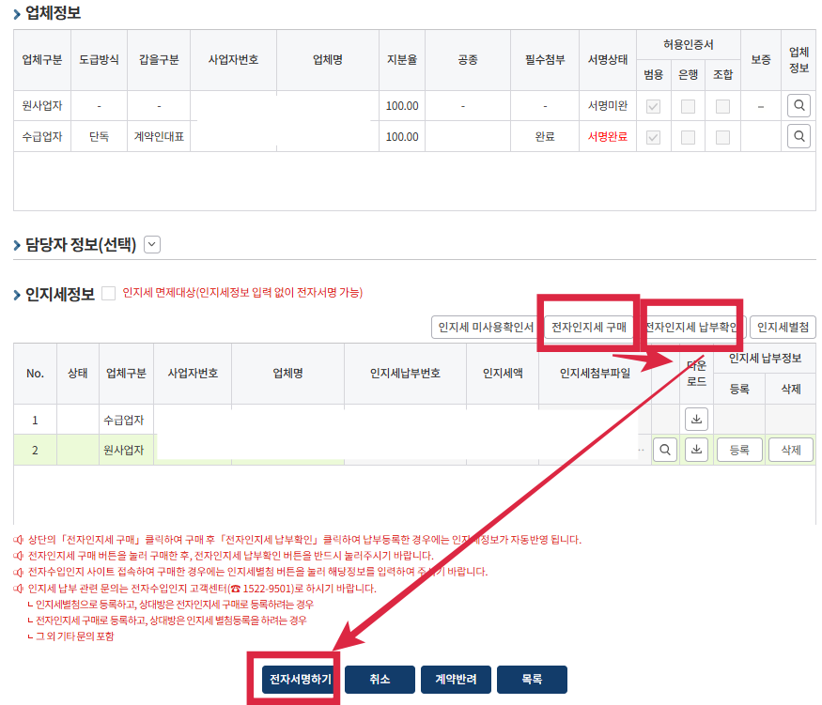
Task: Click download icon in 원사업자 stamp tax row
Action: tap(695, 449)
